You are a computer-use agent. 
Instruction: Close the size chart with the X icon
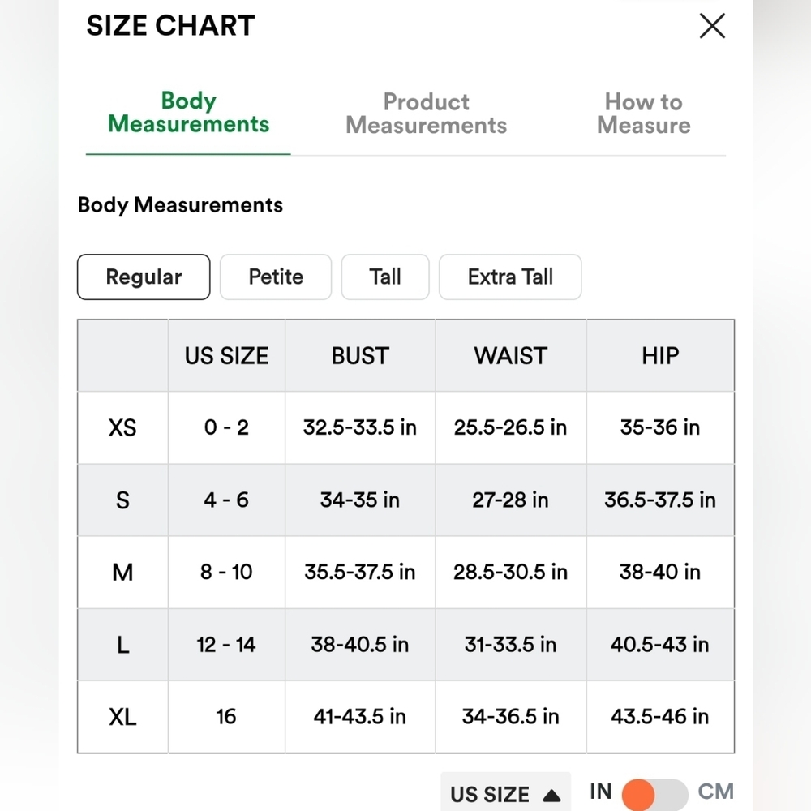[712, 26]
